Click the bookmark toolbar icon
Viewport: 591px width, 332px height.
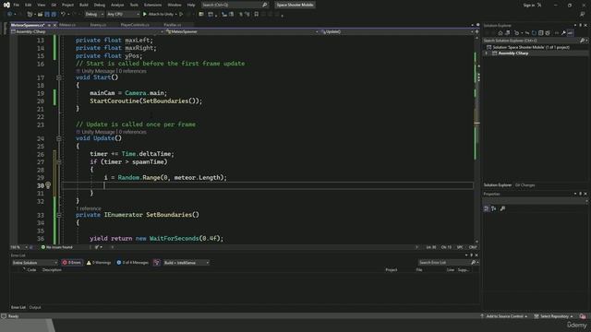tap(257, 15)
